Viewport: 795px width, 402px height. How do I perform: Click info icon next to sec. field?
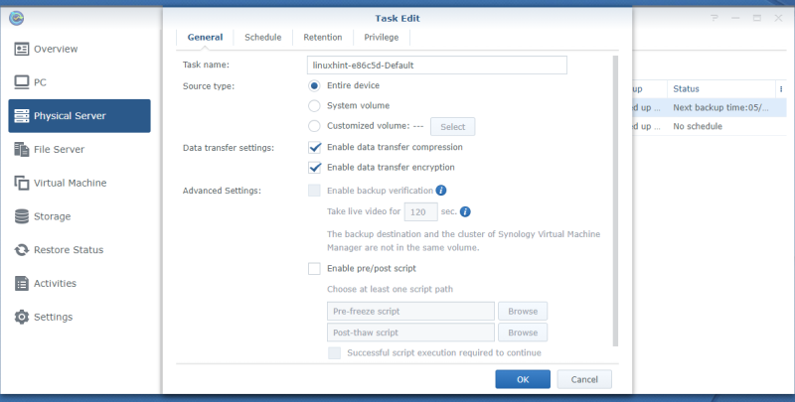coord(465,211)
